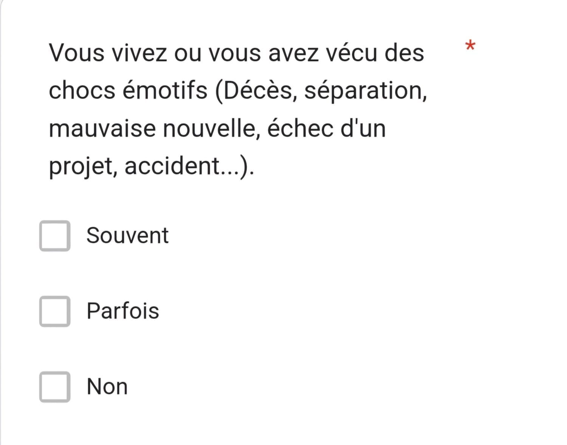Click the word 'accident...' in question
The image size is (567, 445).
click(x=182, y=166)
